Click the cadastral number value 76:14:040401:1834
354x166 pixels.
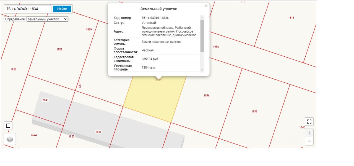click(155, 18)
